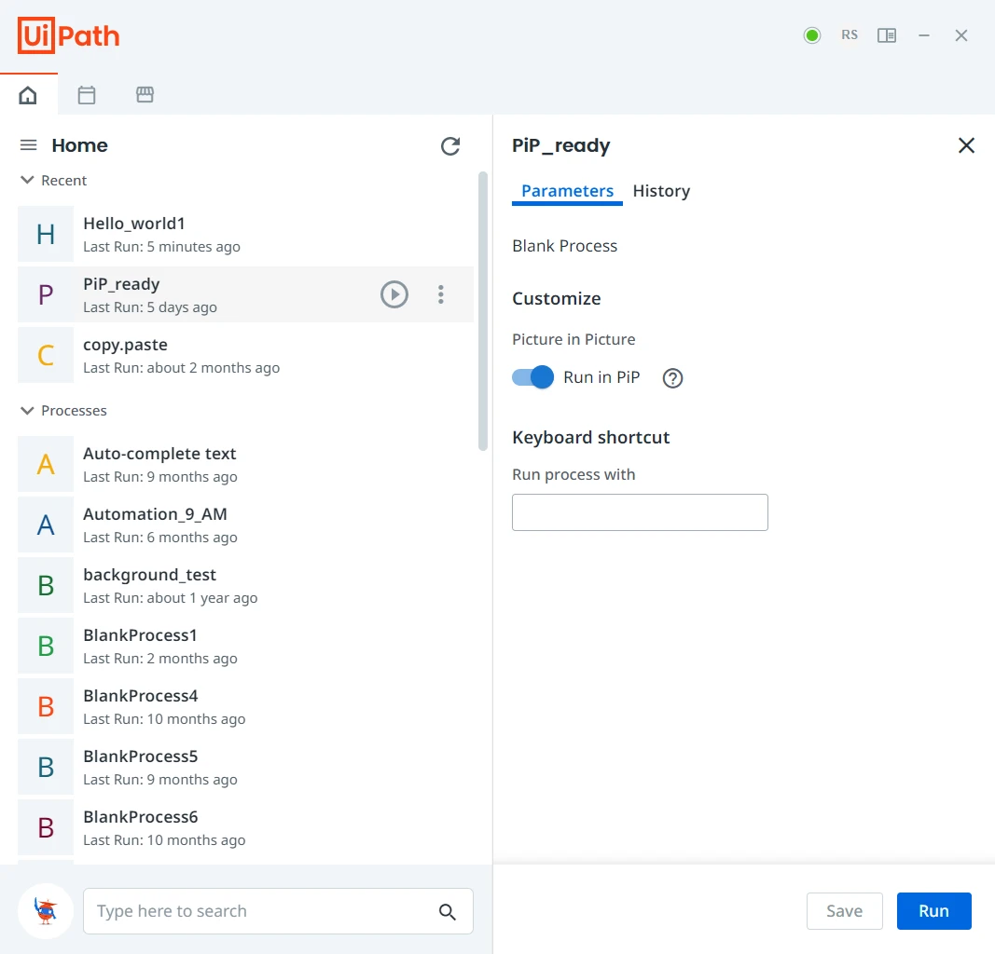
Task: Switch to the Parameters tab
Action: [567, 191]
